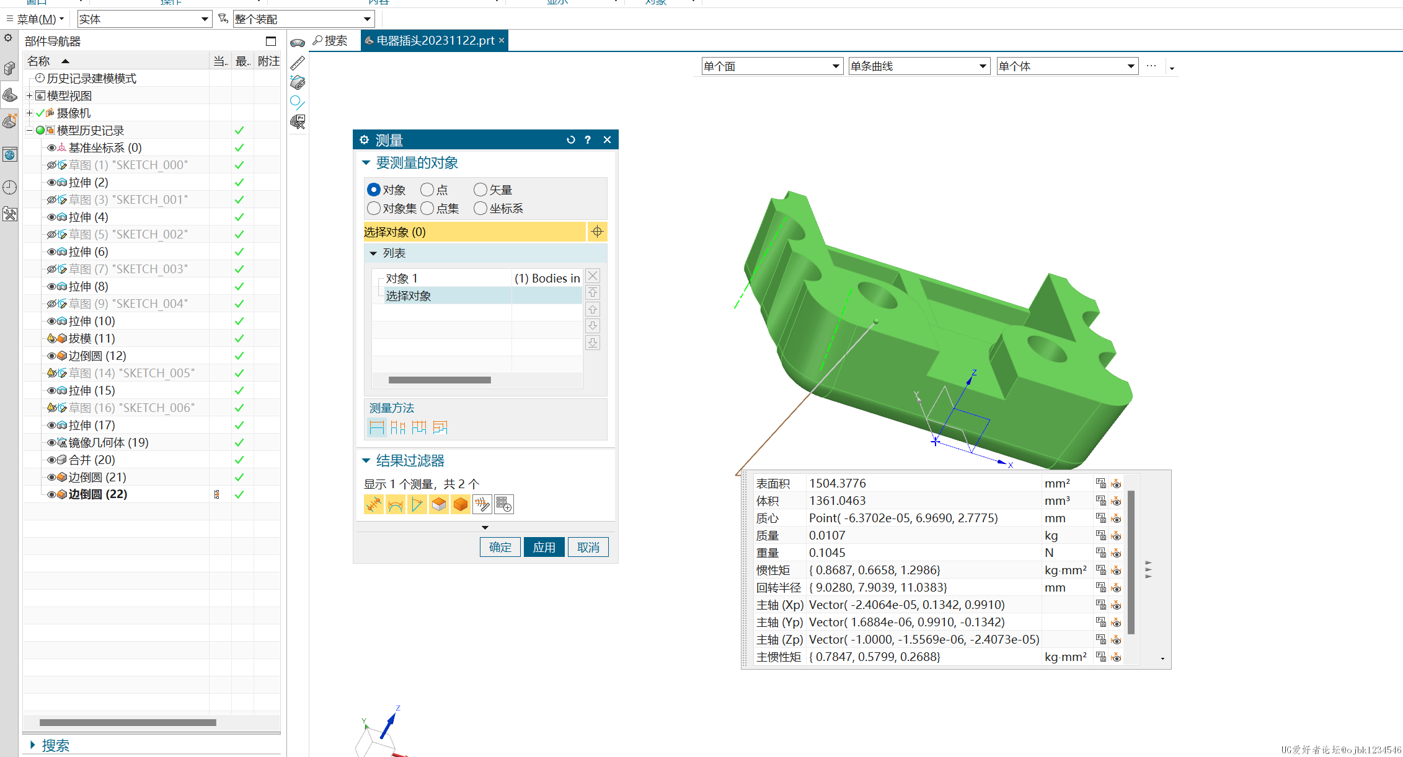Viewport: 1403px width, 757px height.
Task: Switch to the 搜索 tab
Action: tap(330, 41)
